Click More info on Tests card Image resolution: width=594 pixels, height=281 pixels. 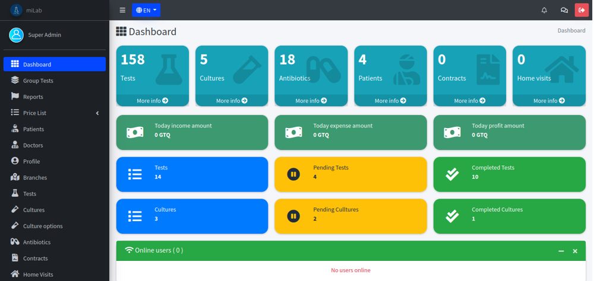coord(152,101)
